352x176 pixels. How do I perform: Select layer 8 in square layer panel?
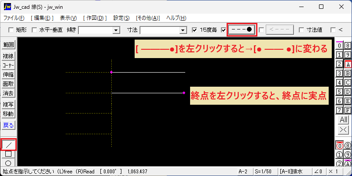[x=348, y=46]
